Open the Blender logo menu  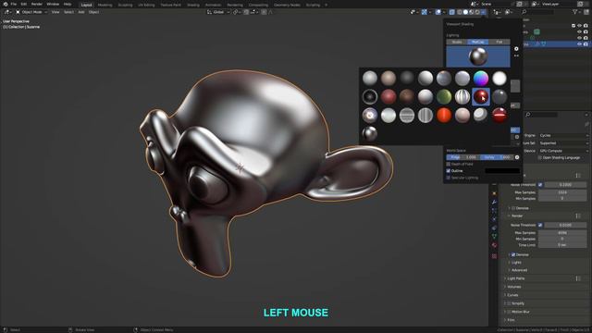6,4
